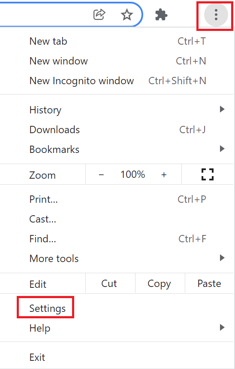The width and height of the screenshot is (235, 369).
Task: Choose Exit to close Chrome
Action: tap(117, 357)
